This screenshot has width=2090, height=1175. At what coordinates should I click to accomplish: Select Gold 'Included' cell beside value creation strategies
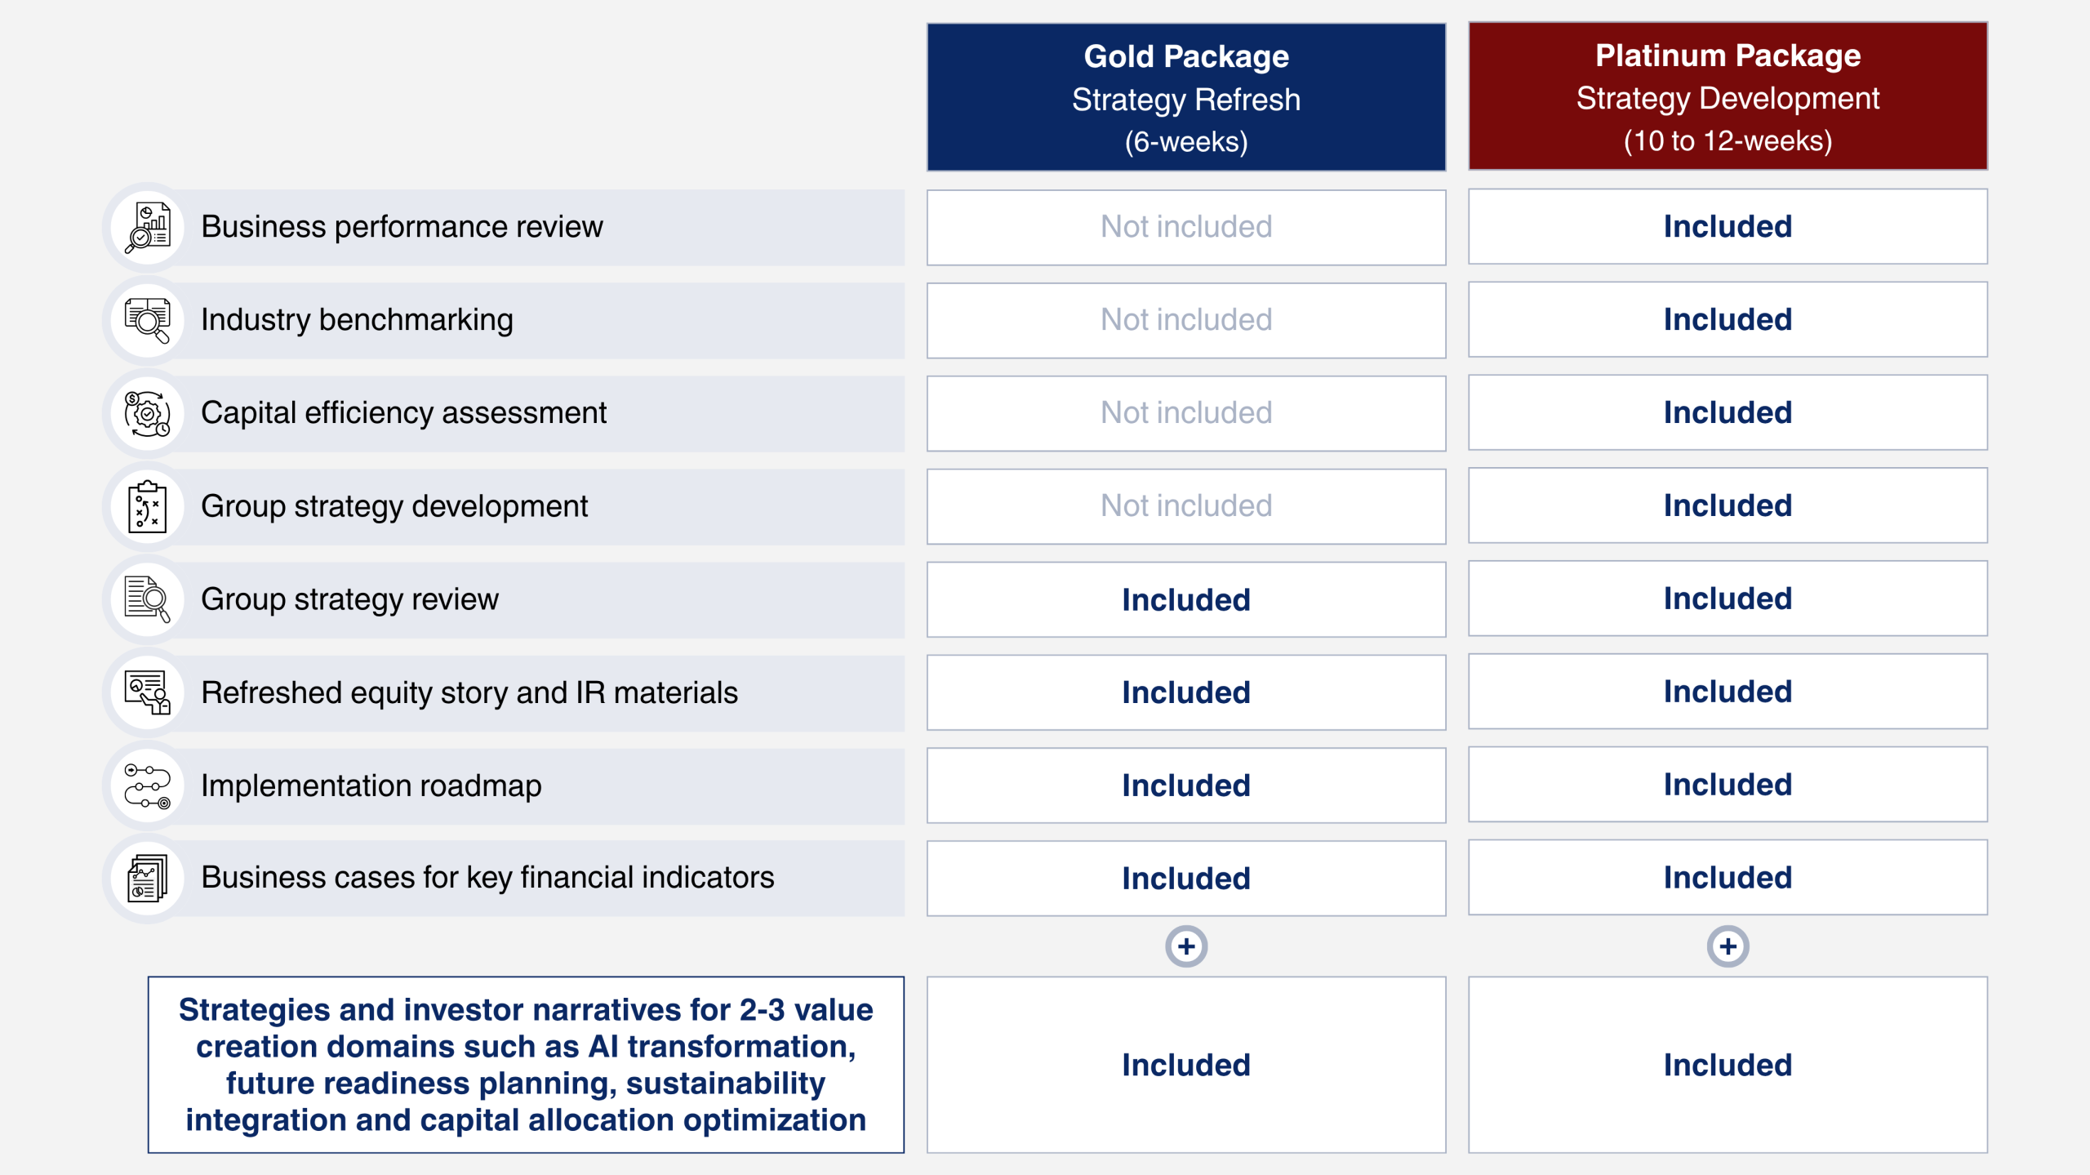(1186, 1065)
